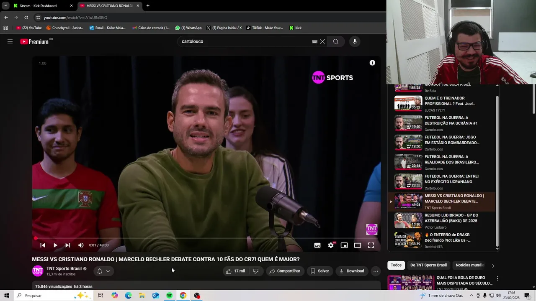This screenshot has height=301, width=536.
Task: Open the (22) YouTube bookmark
Action: pos(29,28)
